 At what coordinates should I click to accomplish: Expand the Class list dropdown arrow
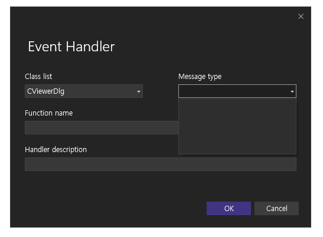(139, 91)
